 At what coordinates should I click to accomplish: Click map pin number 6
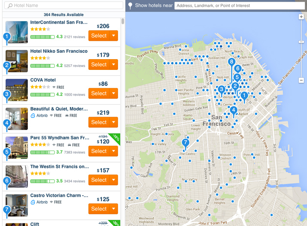click(238, 69)
